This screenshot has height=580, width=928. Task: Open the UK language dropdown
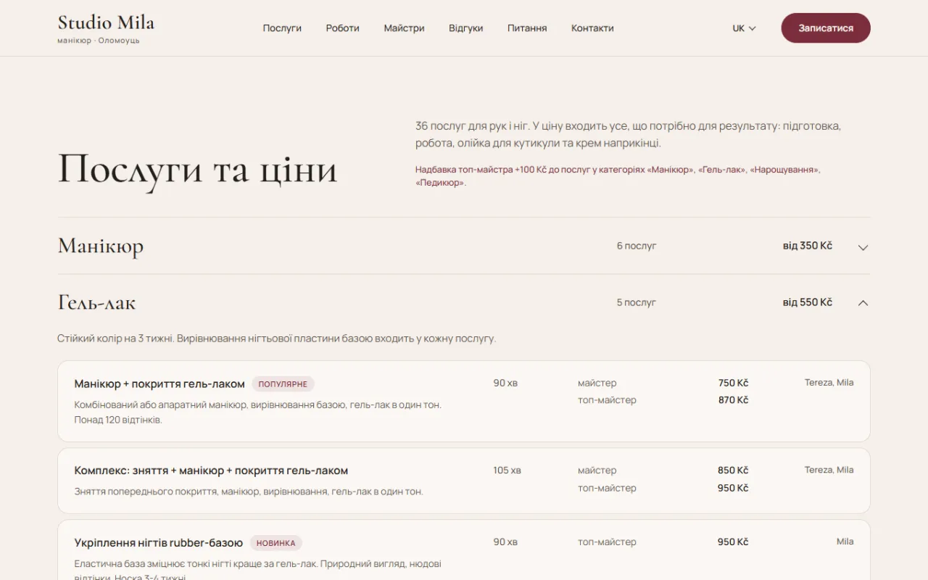(744, 28)
